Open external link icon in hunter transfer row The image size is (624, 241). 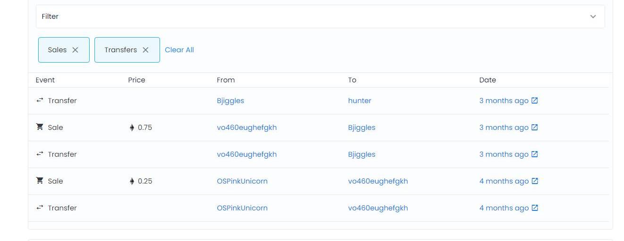[534, 101]
